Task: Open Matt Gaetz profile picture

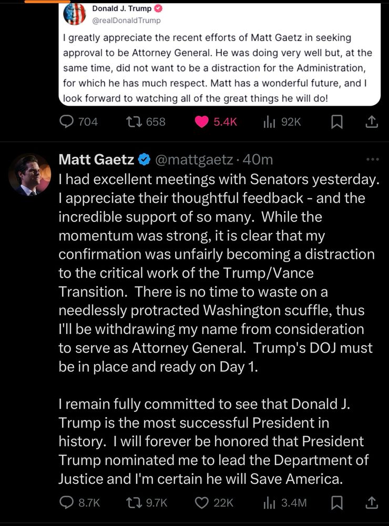Action: pyautogui.click(x=30, y=175)
